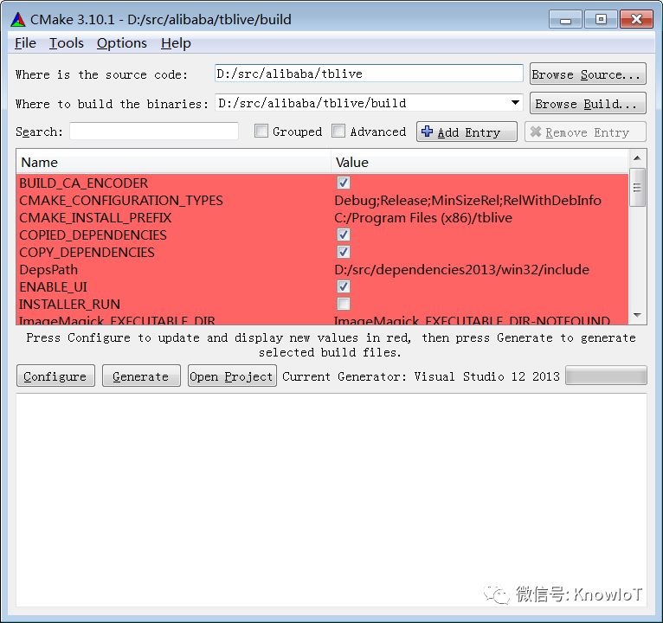Click in the Search input field

pyautogui.click(x=154, y=132)
